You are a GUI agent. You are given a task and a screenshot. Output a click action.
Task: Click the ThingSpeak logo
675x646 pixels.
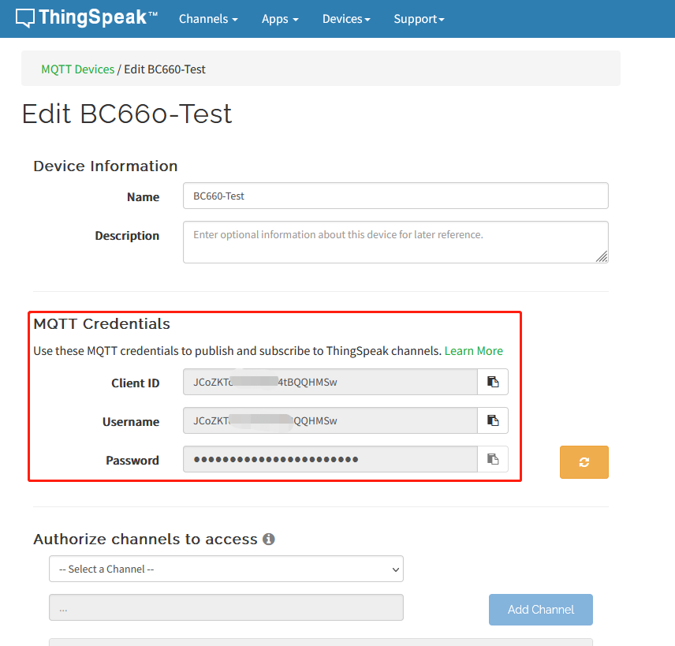87,18
